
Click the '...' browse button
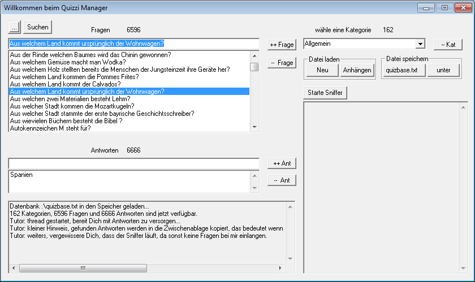point(15,27)
